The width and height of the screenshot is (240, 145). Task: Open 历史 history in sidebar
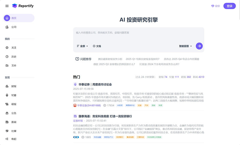click(x=14, y=57)
